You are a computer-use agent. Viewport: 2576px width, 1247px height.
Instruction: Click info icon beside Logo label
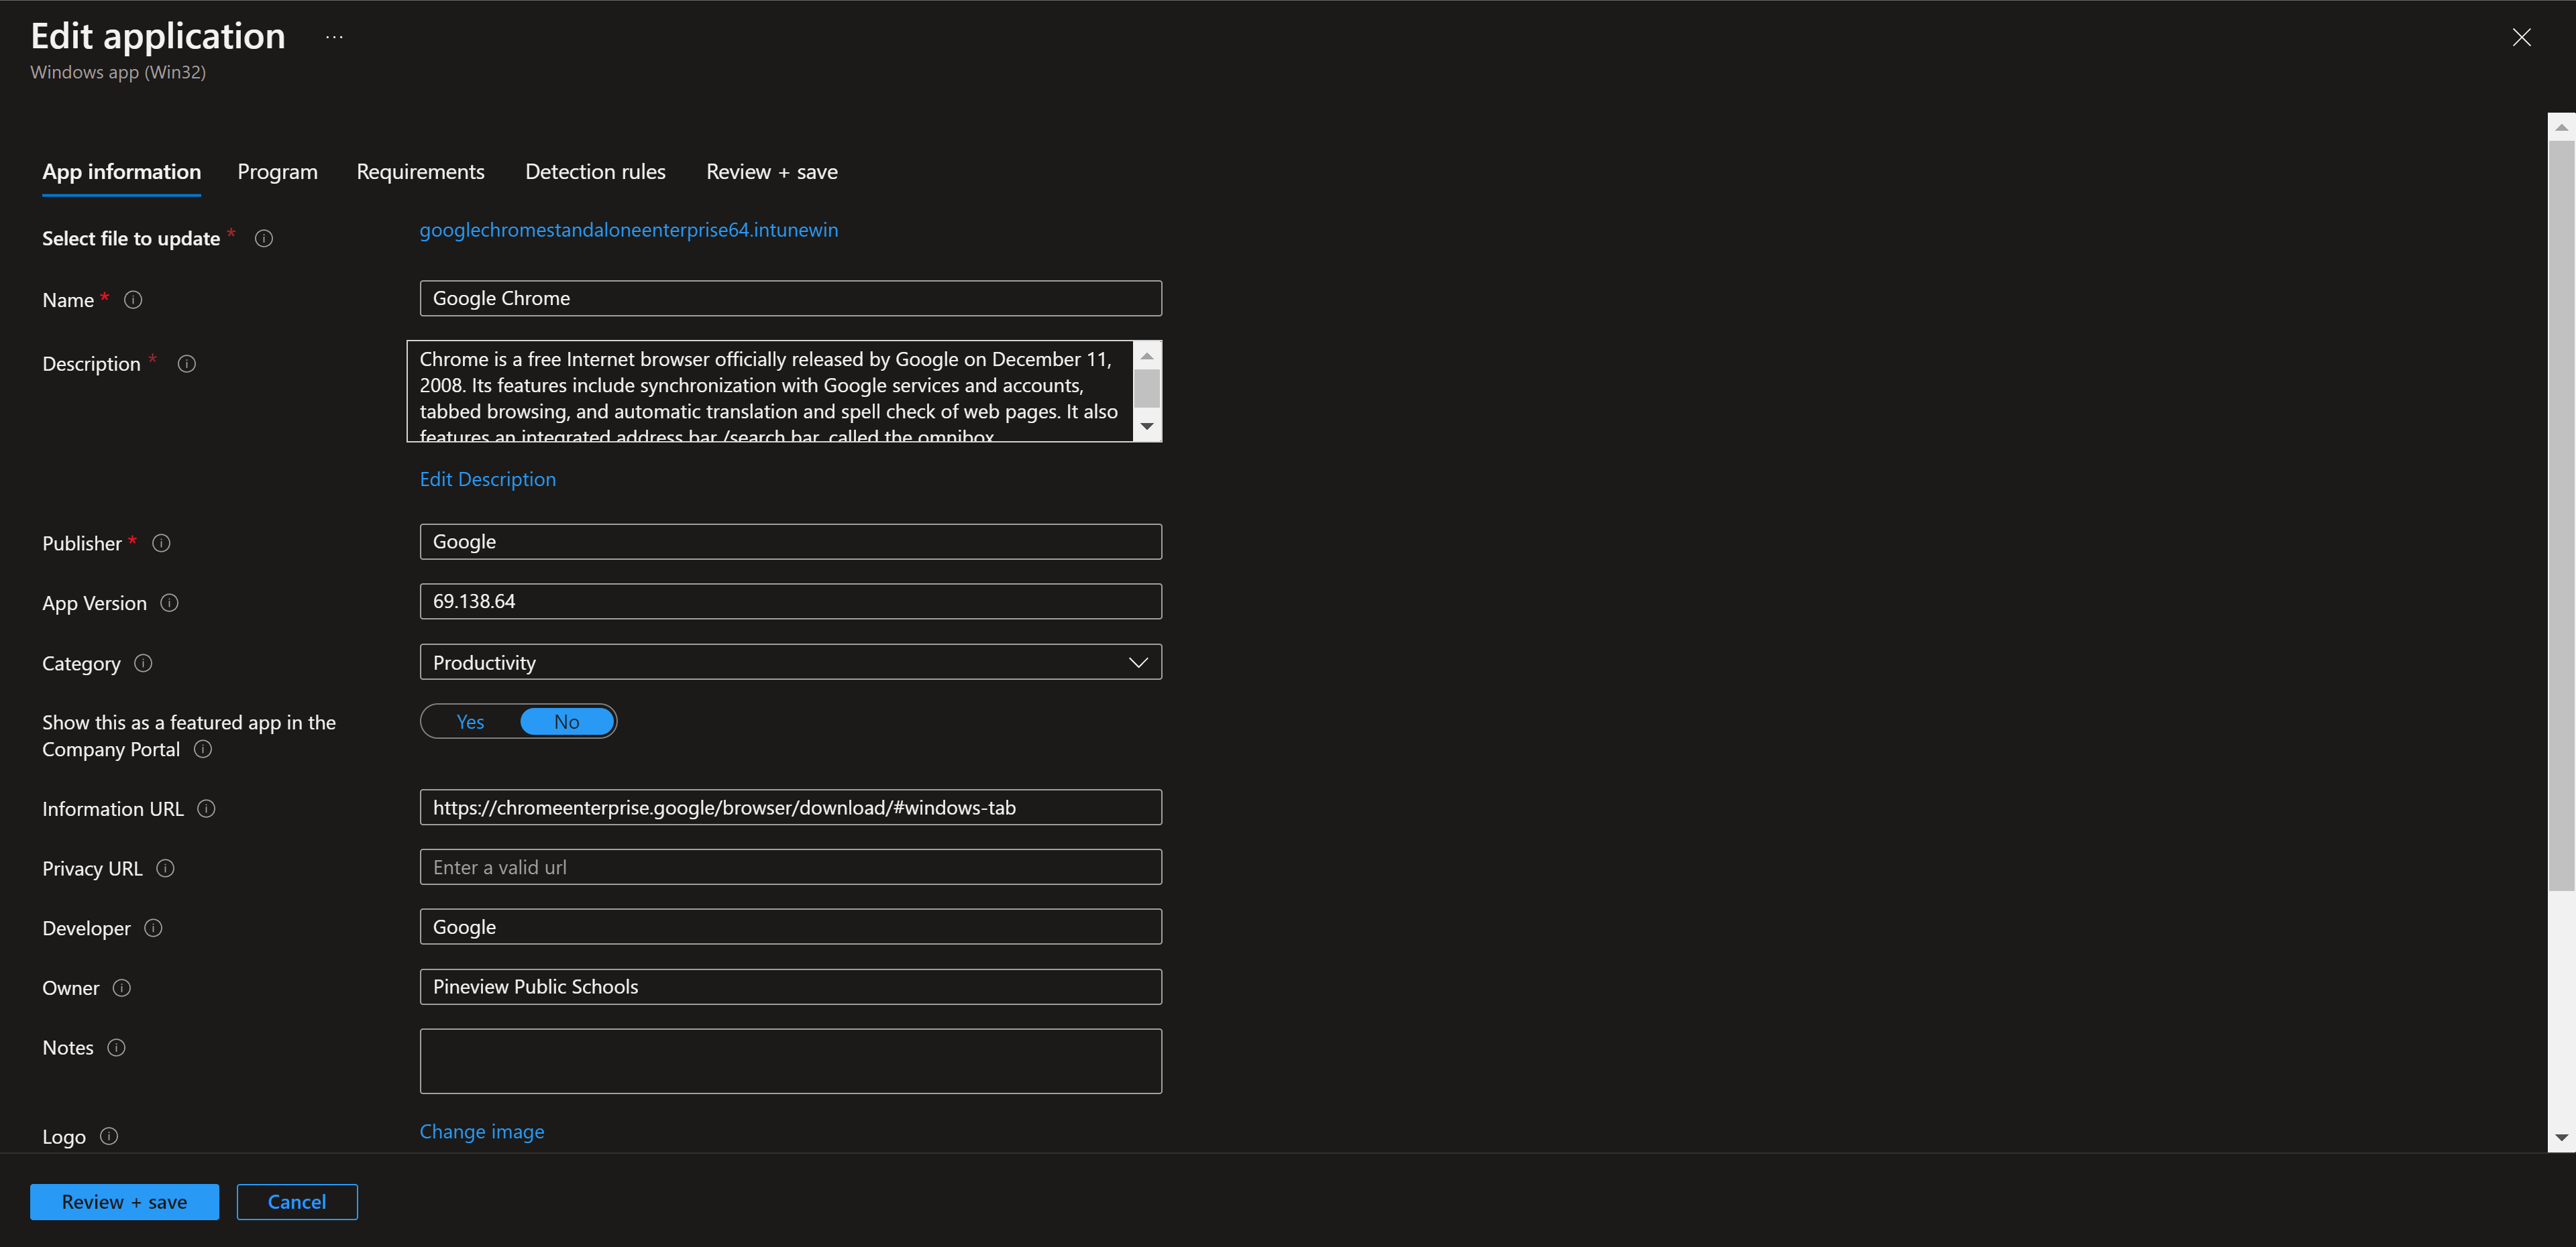109,1136
